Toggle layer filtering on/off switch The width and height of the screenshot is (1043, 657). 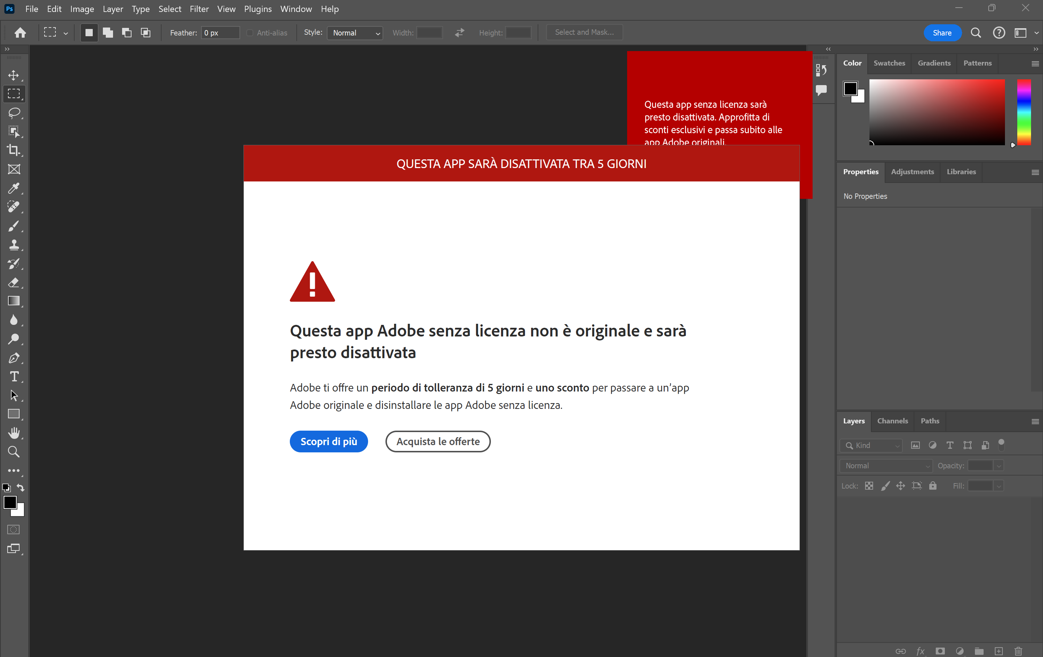click(1001, 444)
